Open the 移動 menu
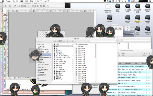The image size is (153, 96). [32, 1]
